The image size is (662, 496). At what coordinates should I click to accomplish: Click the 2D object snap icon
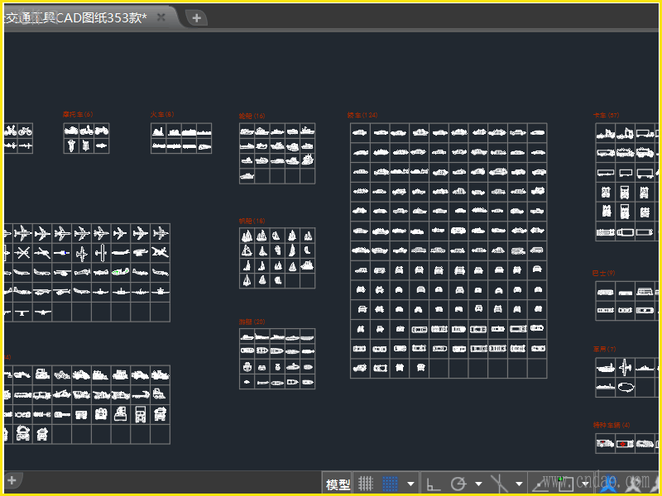(565, 484)
